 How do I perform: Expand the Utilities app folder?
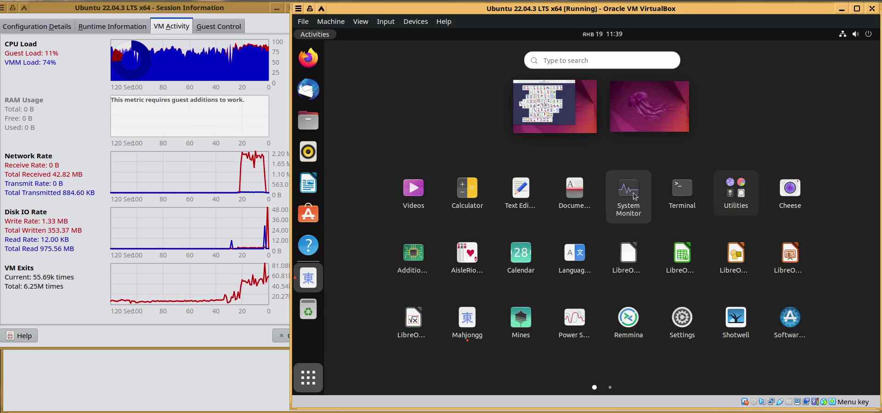point(736,193)
